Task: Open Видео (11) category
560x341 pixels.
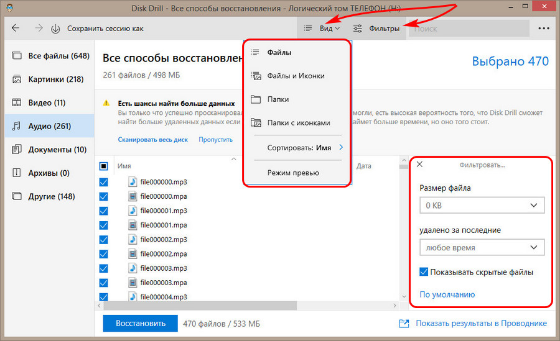Action: pyautogui.click(x=50, y=102)
